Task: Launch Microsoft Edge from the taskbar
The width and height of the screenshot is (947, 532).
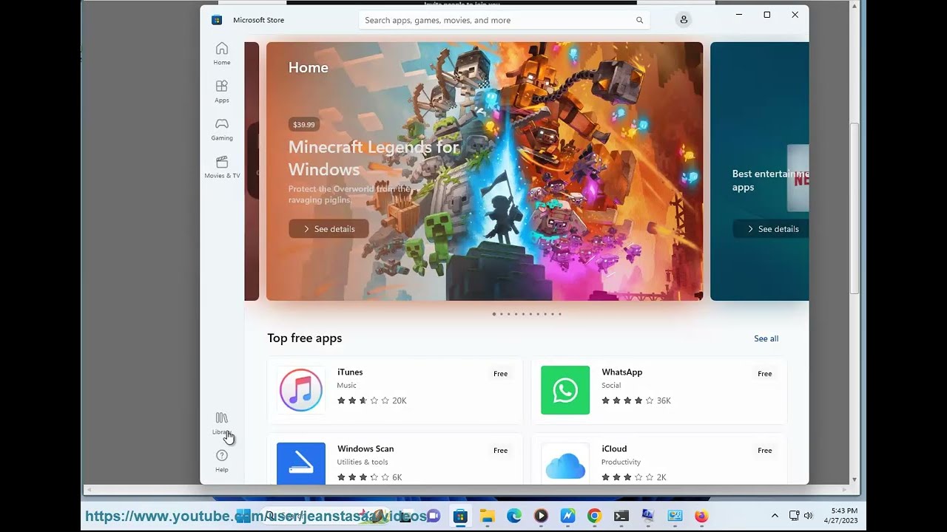Action: (x=514, y=516)
